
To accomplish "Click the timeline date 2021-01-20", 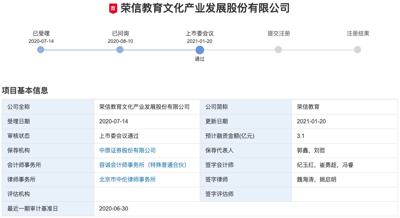I will click(199, 41).
